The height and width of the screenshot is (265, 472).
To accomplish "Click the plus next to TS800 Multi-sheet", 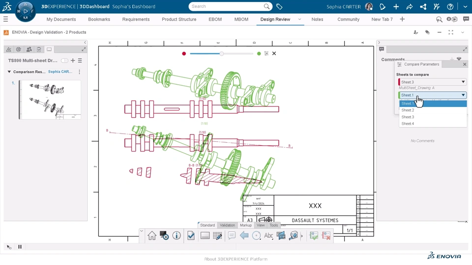I will tap(73, 60).
